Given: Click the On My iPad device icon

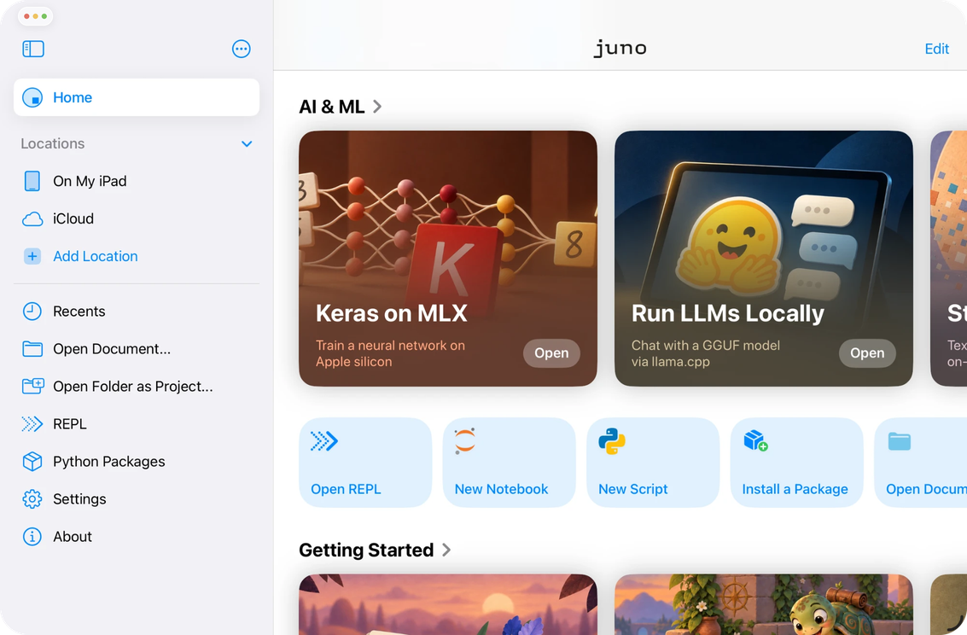Looking at the screenshot, I should (32, 181).
